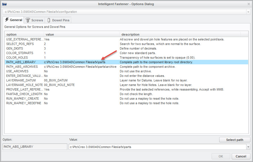This screenshot has width=253, height=162.
Task: Select the LAYERNAME_HOLE_NOTE option row
Action: (x=127, y=85)
